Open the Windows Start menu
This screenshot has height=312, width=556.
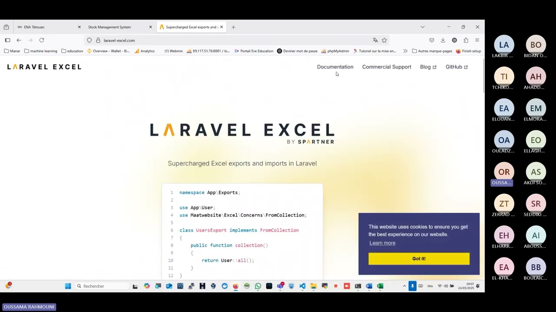(68, 286)
